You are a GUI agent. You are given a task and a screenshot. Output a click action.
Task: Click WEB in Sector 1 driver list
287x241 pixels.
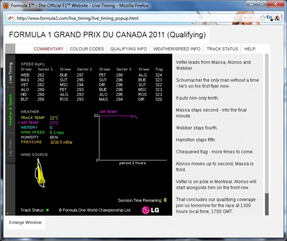25,75
